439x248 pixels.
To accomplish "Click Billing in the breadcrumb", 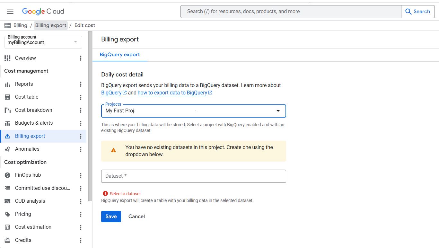I will (x=20, y=25).
